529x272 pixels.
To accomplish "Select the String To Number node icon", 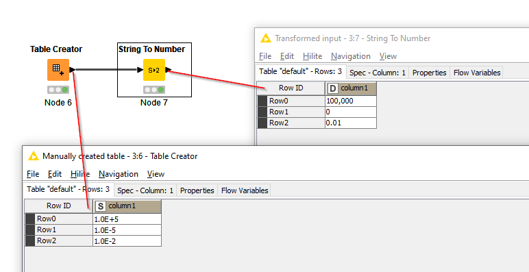I will click(x=154, y=70).
